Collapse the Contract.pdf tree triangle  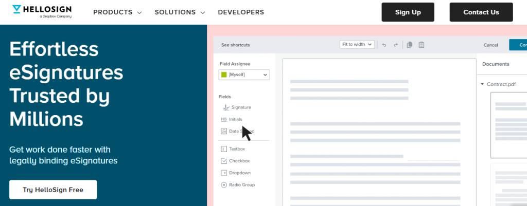(x=482, y=84)
